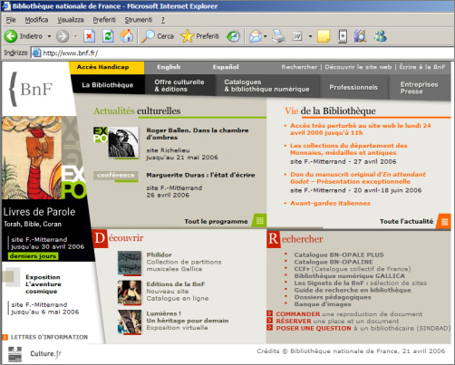Click the Philidor sheet music thumbnail
This screenshot has width=455, height=365.
(130, 264)
